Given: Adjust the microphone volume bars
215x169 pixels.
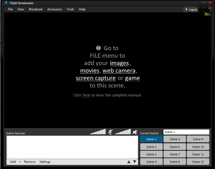Looking at the screenshot, I should (98, 132).
